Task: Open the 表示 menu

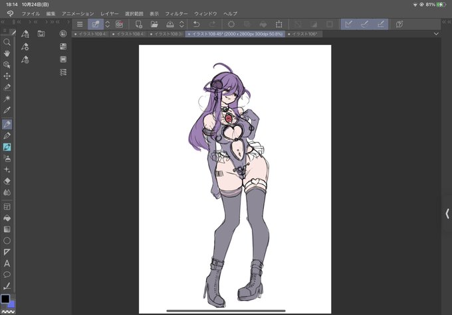Action: (154, 13)
